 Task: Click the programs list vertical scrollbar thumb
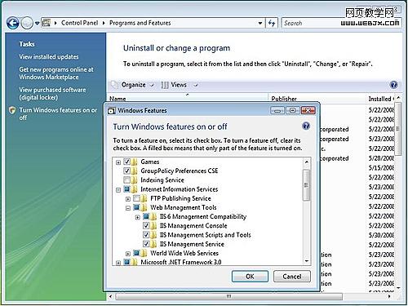pyautogui.click(x=398, y=129)
